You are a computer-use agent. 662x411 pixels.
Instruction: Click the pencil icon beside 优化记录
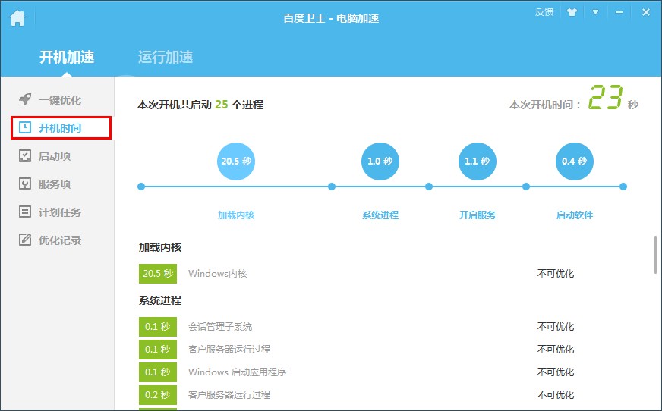coord(25,240)
